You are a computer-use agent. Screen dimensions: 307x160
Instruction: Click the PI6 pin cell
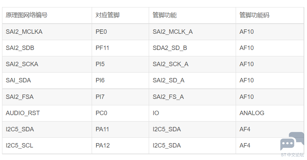(120, 80)
